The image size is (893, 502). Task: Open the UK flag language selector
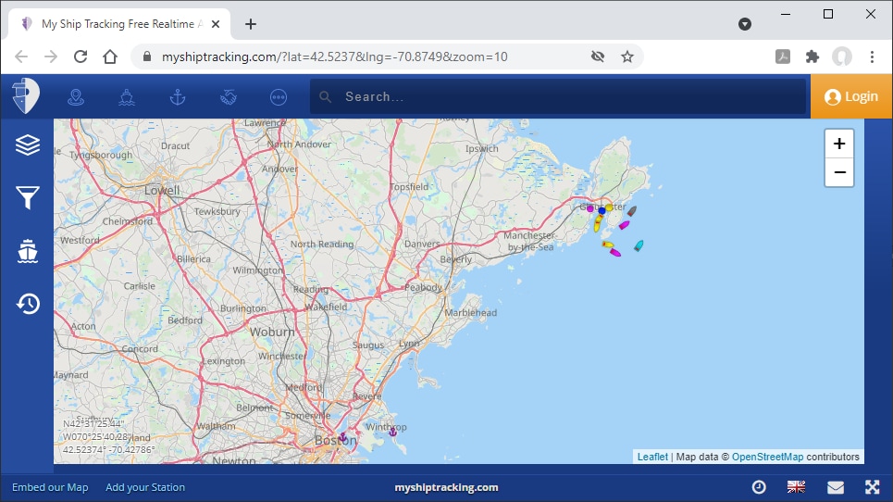796,487
